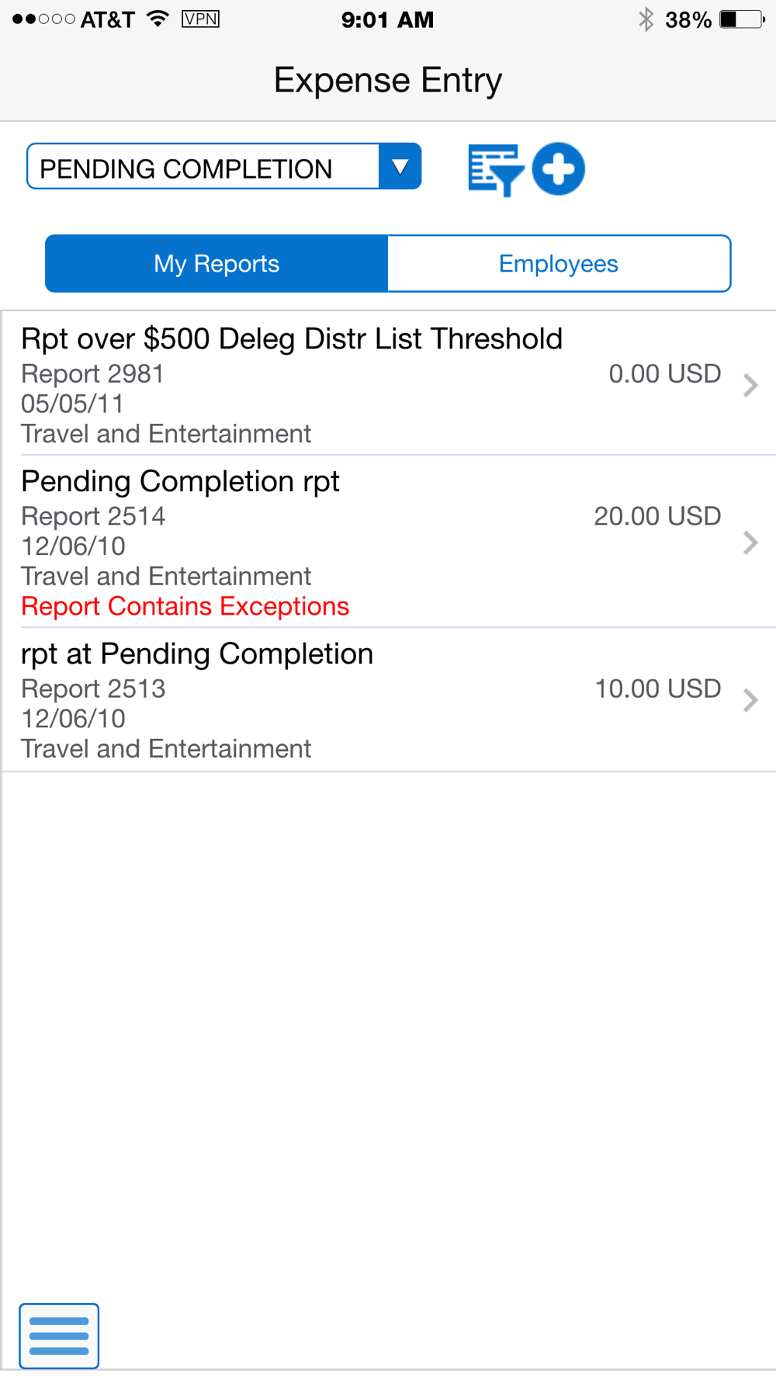Select rpt at Pending Completion entry
This screenshot has height=1380, width=776.
click(388, 700)
